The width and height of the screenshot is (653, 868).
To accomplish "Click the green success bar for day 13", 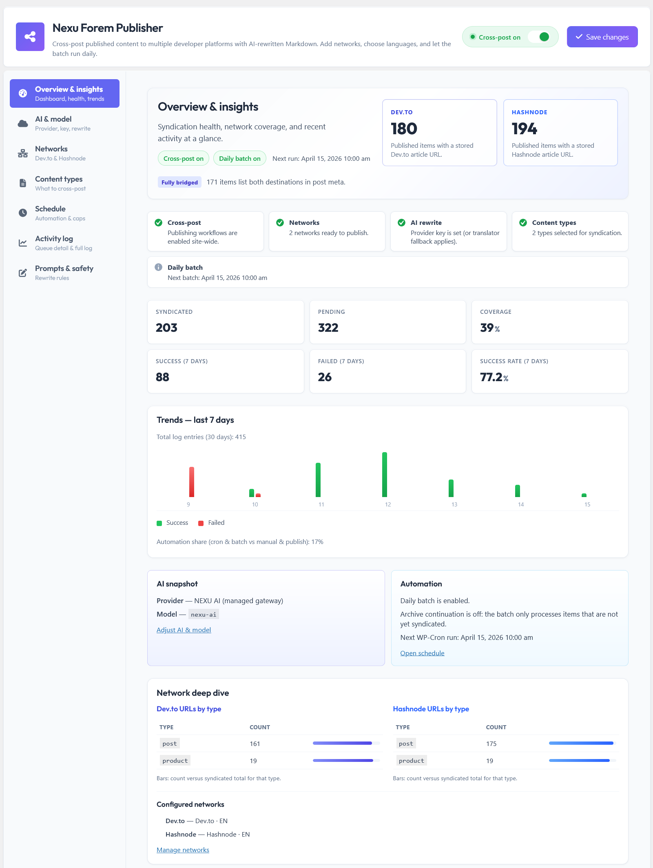I will tap(451, 488).
